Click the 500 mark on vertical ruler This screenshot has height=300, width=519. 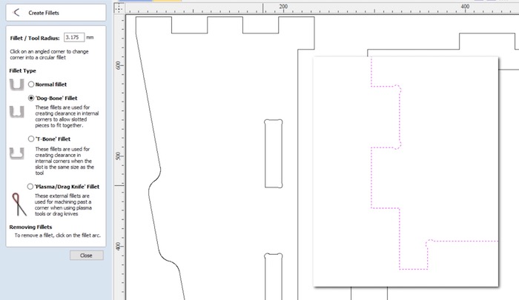point(118,156)
